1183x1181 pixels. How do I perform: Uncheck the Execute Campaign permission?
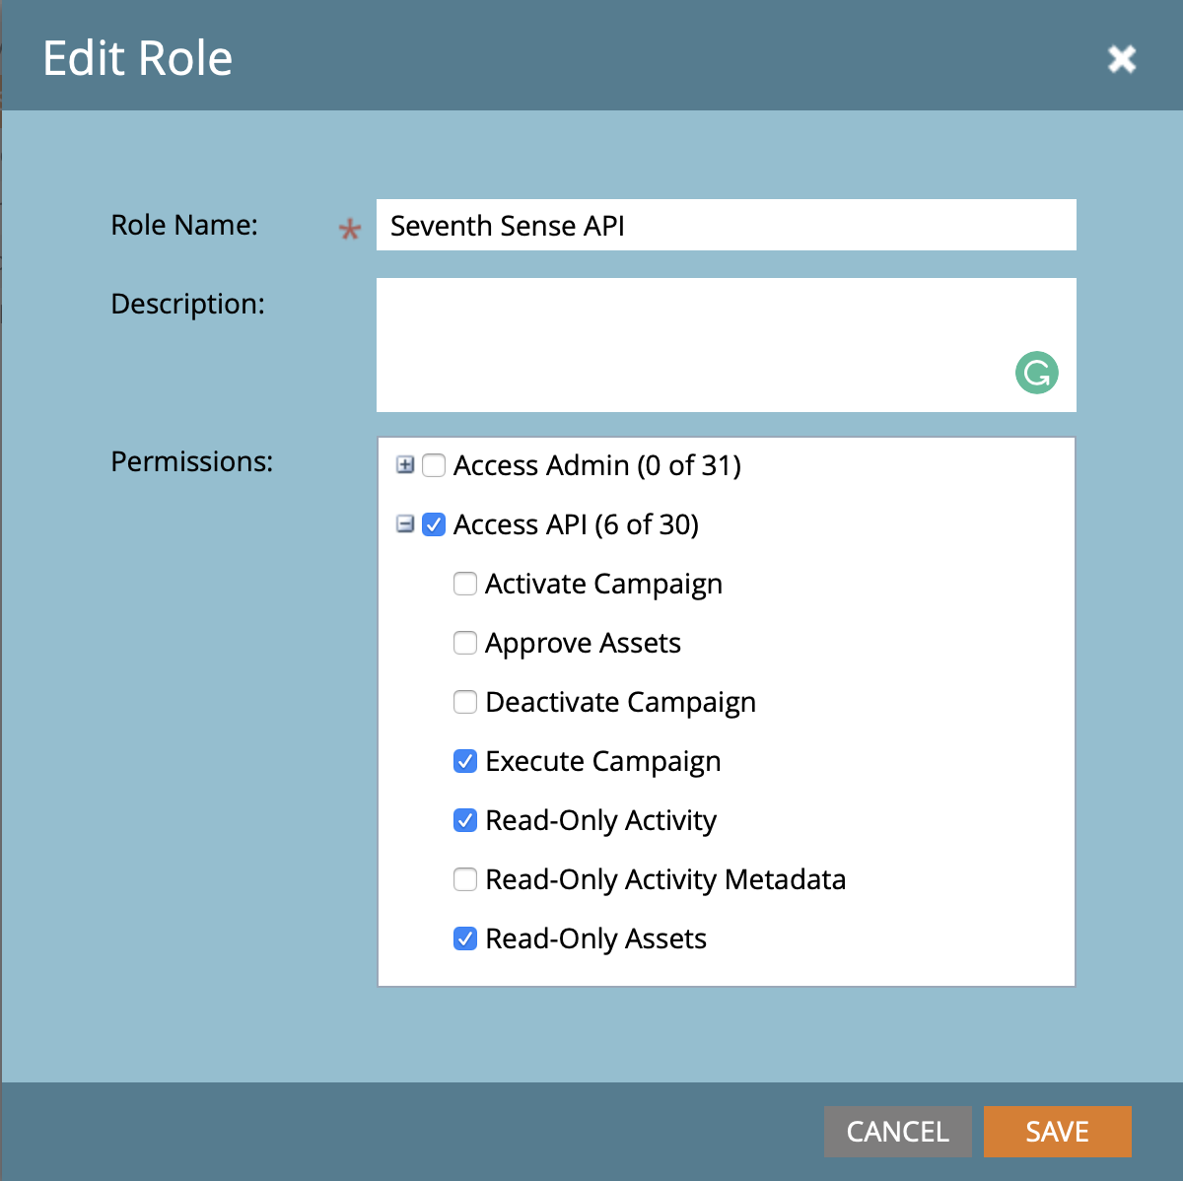tap(465, 761)
